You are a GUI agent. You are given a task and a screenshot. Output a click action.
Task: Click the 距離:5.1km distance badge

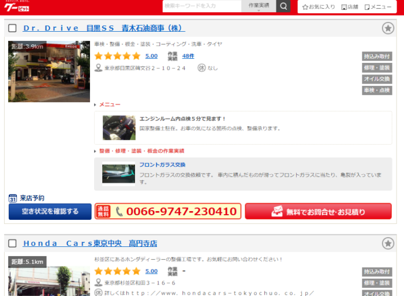pos(27,262)
